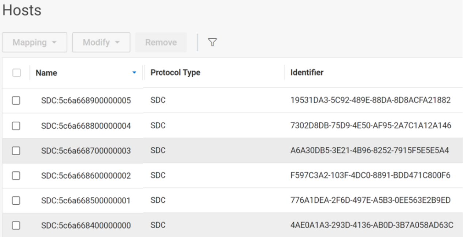463x237 pixels.
Task: Click identifier 4AE0A1A3-293D-4136-AB0D-3B7A058AD63C
Action: (372, 225)
